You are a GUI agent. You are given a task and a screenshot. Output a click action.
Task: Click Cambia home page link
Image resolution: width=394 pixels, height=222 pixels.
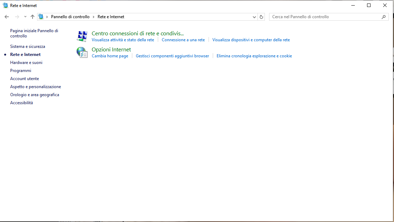click(110, 56)
